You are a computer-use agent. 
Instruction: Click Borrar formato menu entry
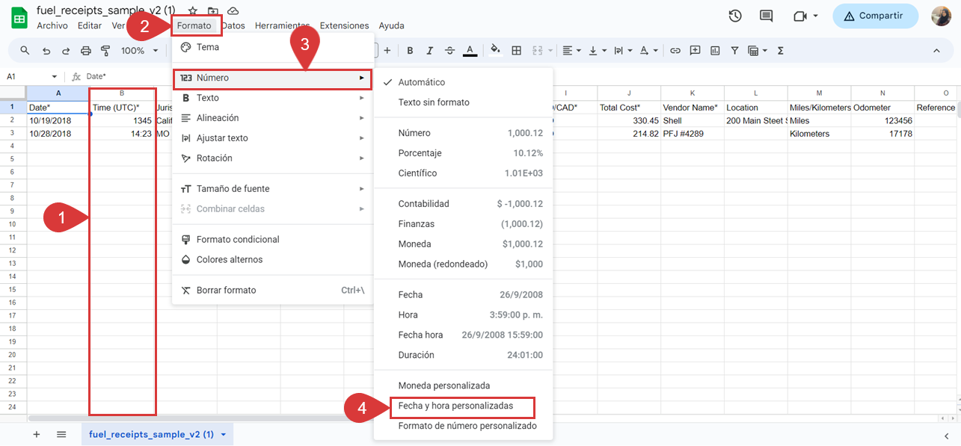[x=272, y=291]
